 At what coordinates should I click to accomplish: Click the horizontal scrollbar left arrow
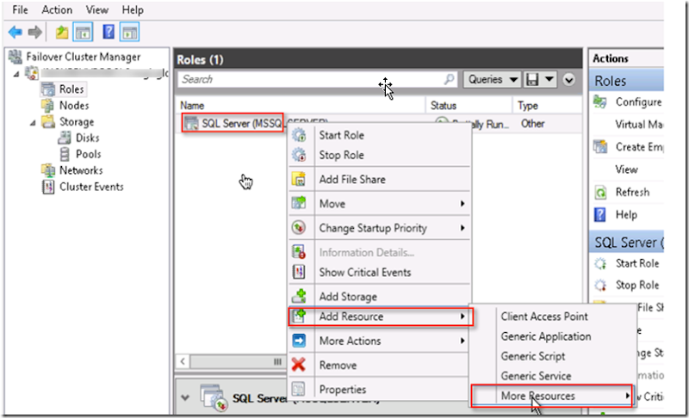pos(183,362)
